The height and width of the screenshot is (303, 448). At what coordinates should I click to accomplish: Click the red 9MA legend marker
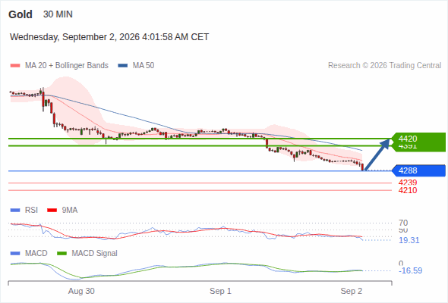(52, 211)
